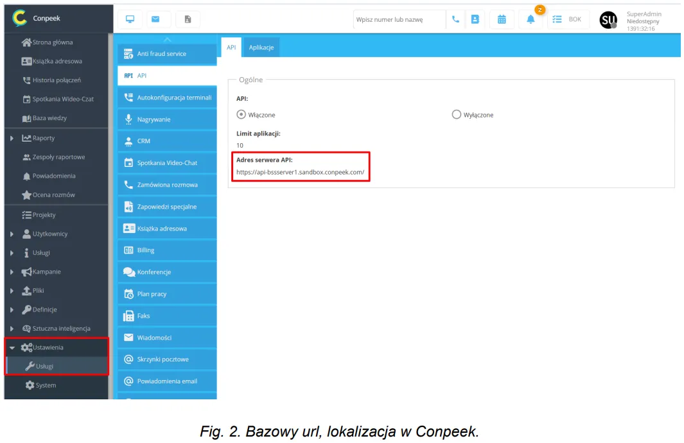Image resolution: width=684 pixels, height=443 pixels.
Task: Select the Wyłączone API radio button
Action: click(457, 114)
